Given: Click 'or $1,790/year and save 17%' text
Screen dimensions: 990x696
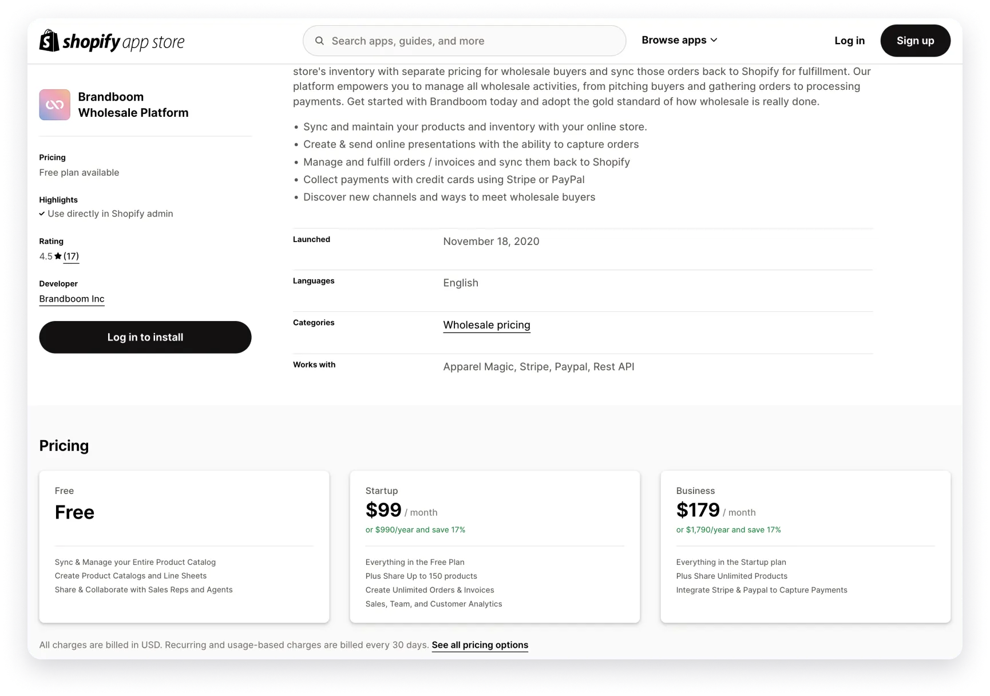Looking at the screenshot, I should tap(728, 530).
